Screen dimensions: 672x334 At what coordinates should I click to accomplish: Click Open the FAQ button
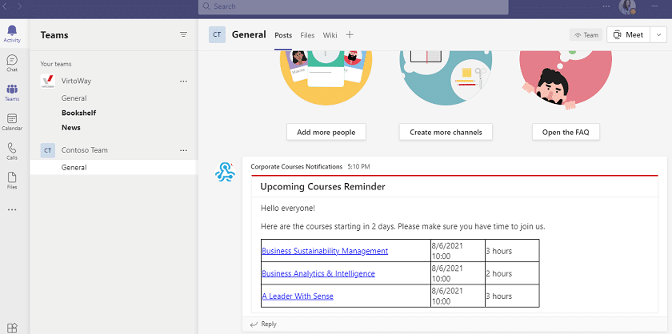[x=566, y=133]
